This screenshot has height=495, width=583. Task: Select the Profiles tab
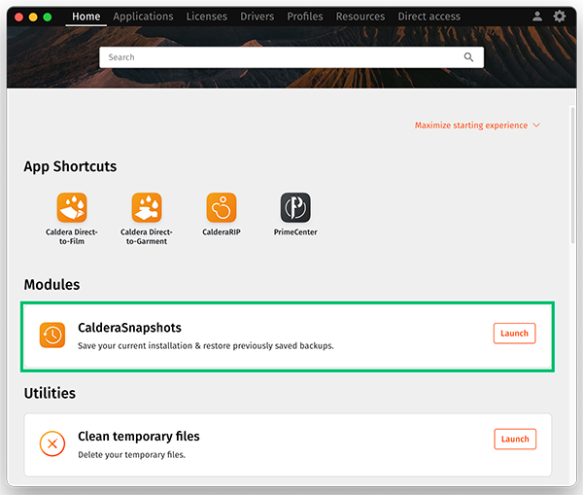(x=305, y=17)
